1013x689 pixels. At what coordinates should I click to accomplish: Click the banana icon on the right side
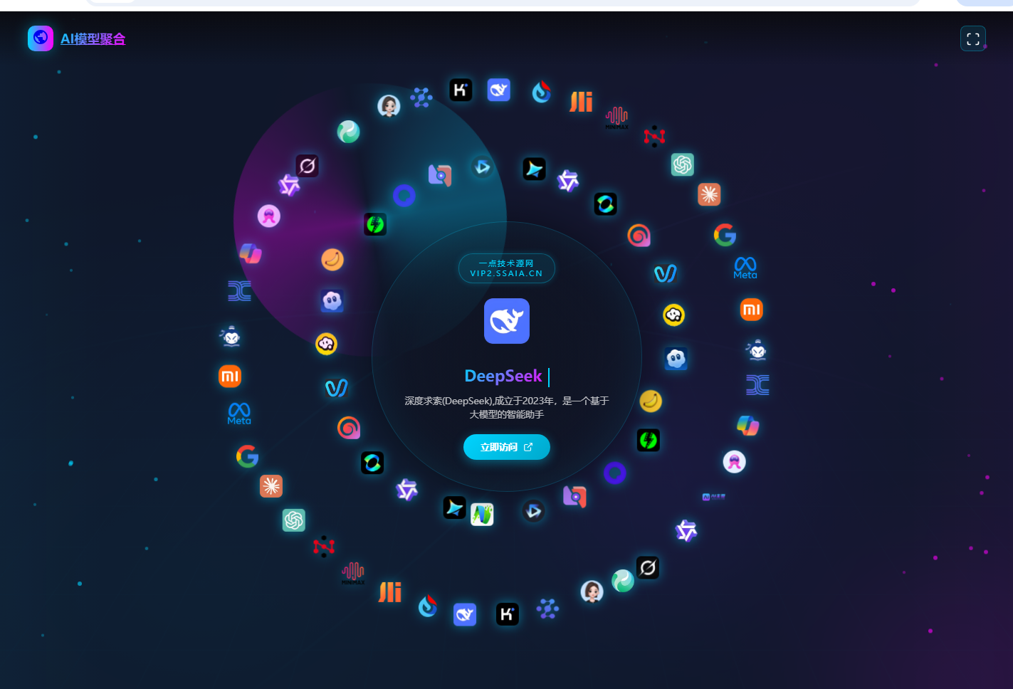(650, 401)
